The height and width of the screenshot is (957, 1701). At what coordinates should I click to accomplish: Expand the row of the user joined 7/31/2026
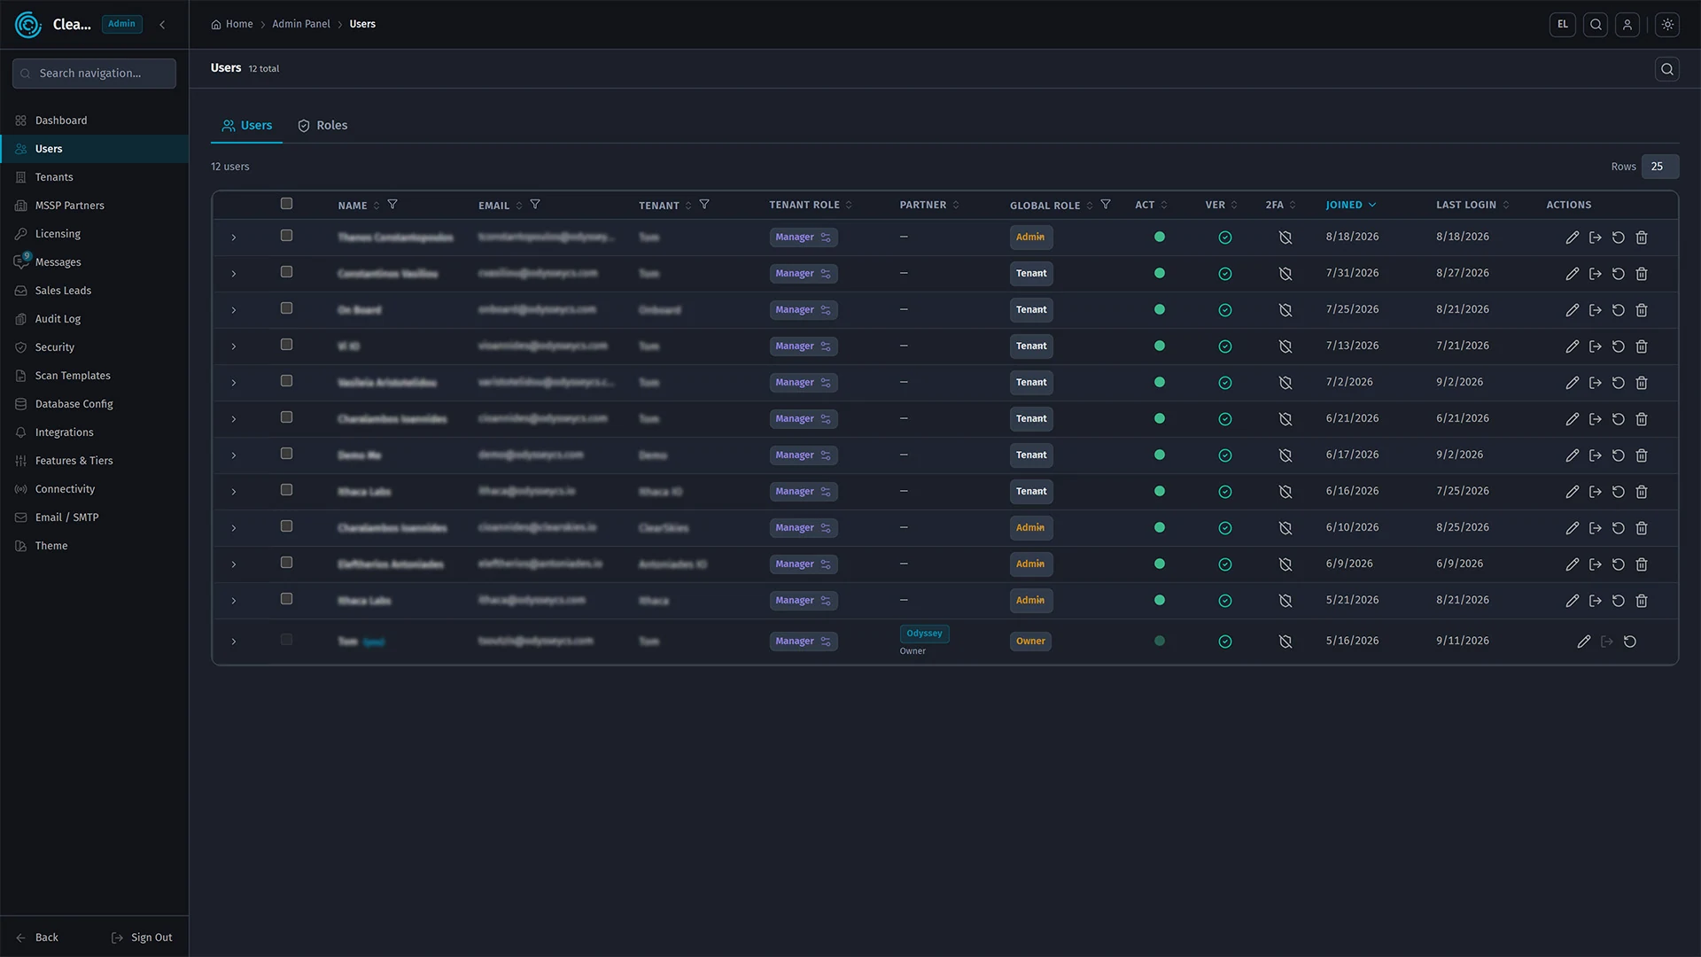233,274
